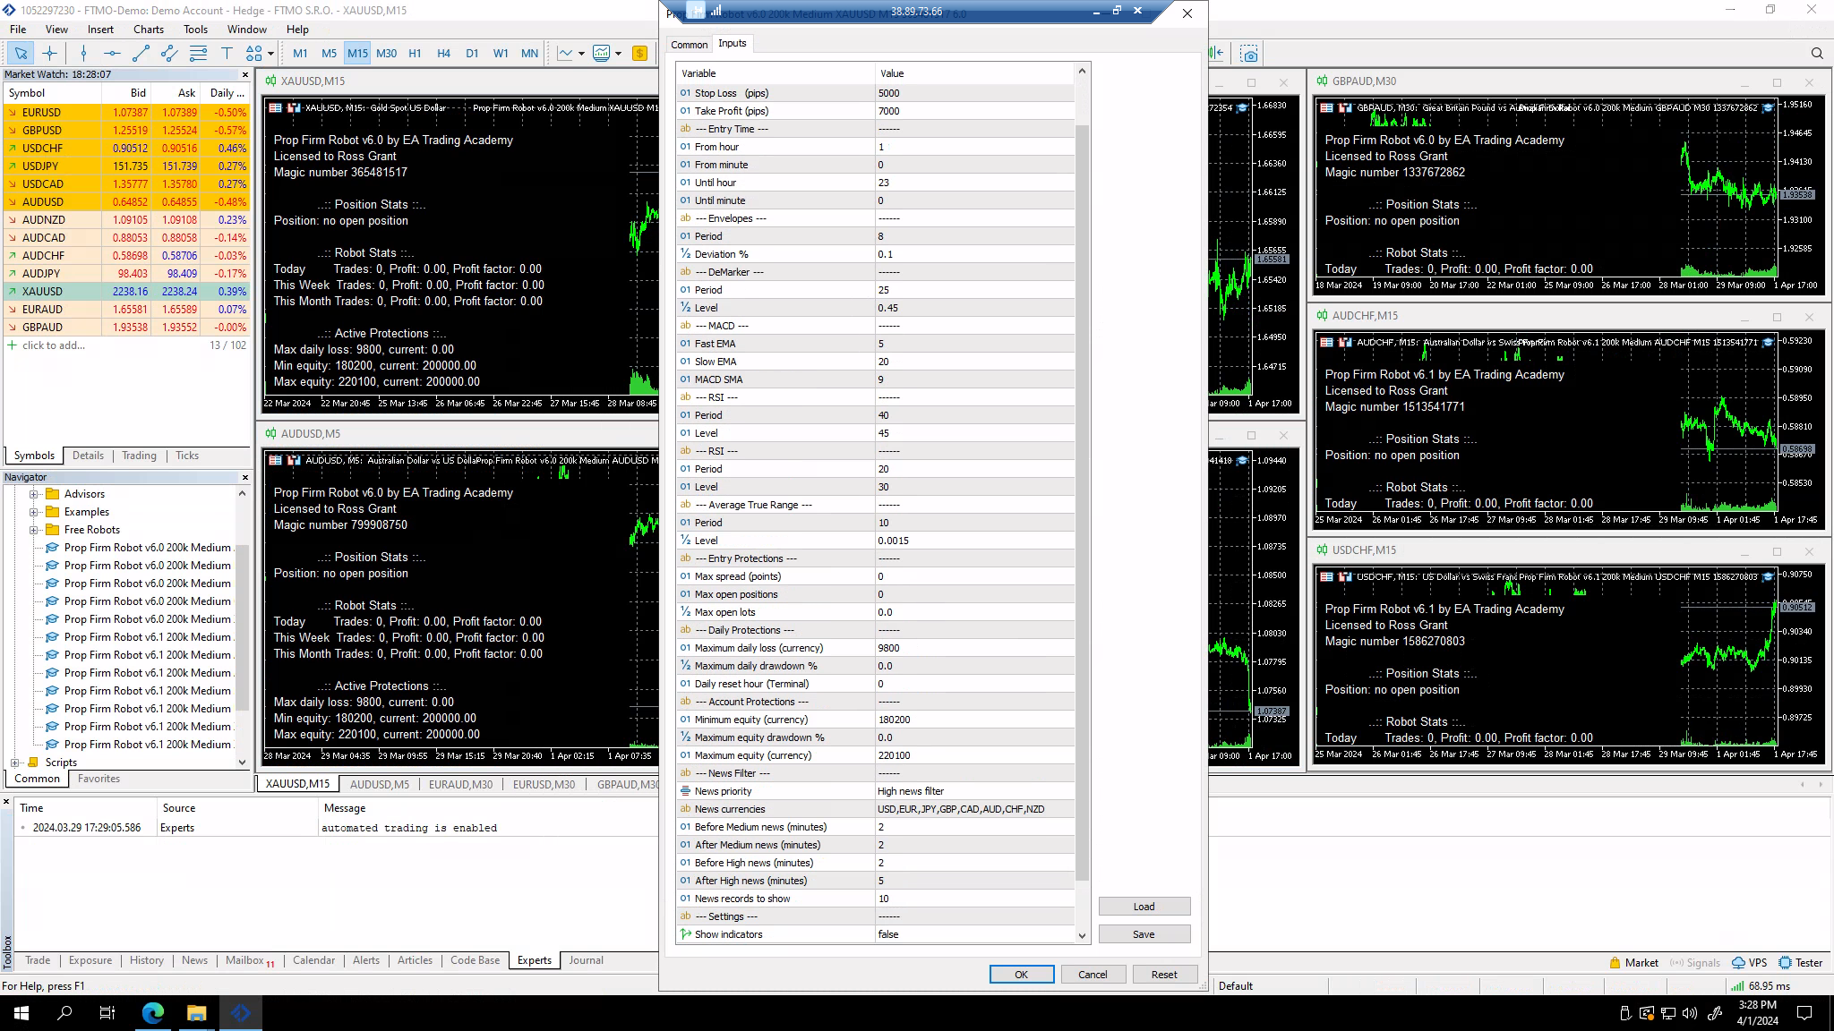This screenshot has width=1834, height=1031.
Task: Switch chart to D1 timeframe
Action: coord(472,53)
